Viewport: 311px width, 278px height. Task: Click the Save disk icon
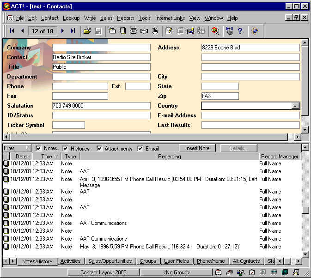98,31
